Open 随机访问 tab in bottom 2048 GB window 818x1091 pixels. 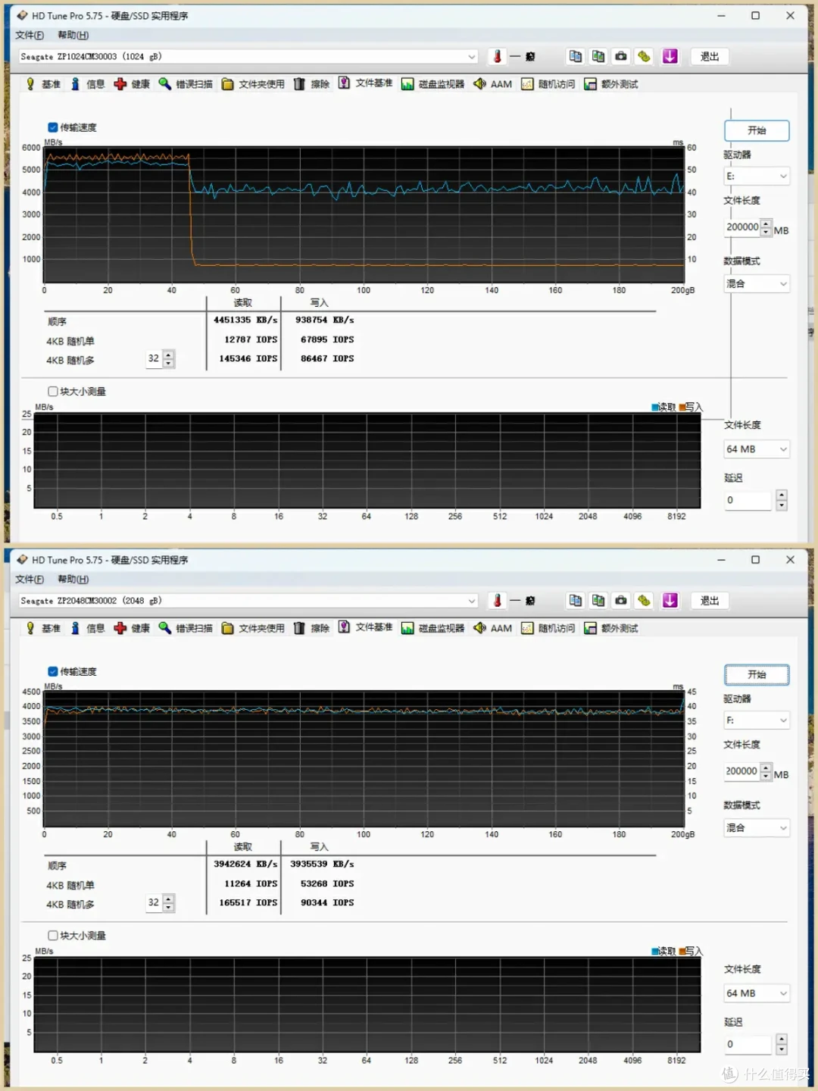tap(548, 628)
